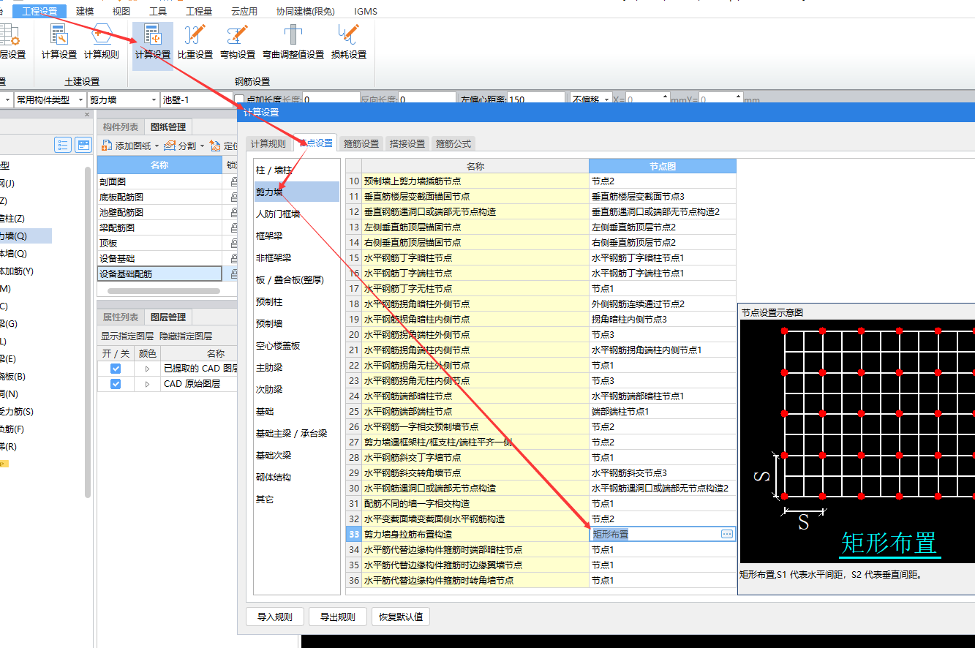
Task: Select 框架梁 in the node category list
Action: (x=269, y=236)
